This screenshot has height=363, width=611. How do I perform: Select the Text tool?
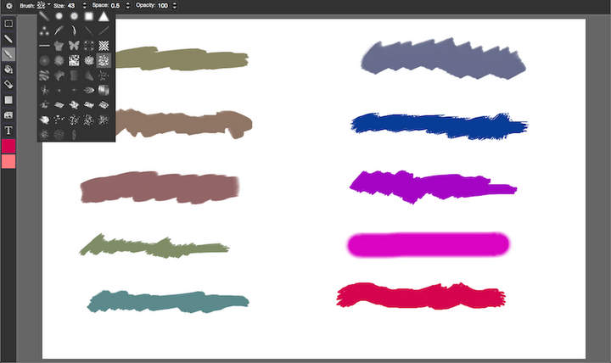[x=8, y=131]
